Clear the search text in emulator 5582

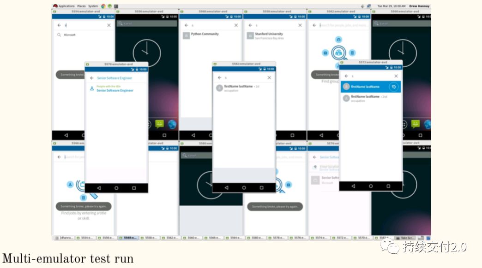pyautogui.click(x=269, y=77)
